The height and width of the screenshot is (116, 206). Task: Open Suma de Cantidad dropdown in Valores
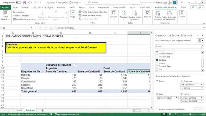click(202, 98)
